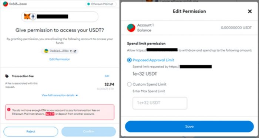
Task: Select the Custom Spend Limit option
Action: pos(129,84)
